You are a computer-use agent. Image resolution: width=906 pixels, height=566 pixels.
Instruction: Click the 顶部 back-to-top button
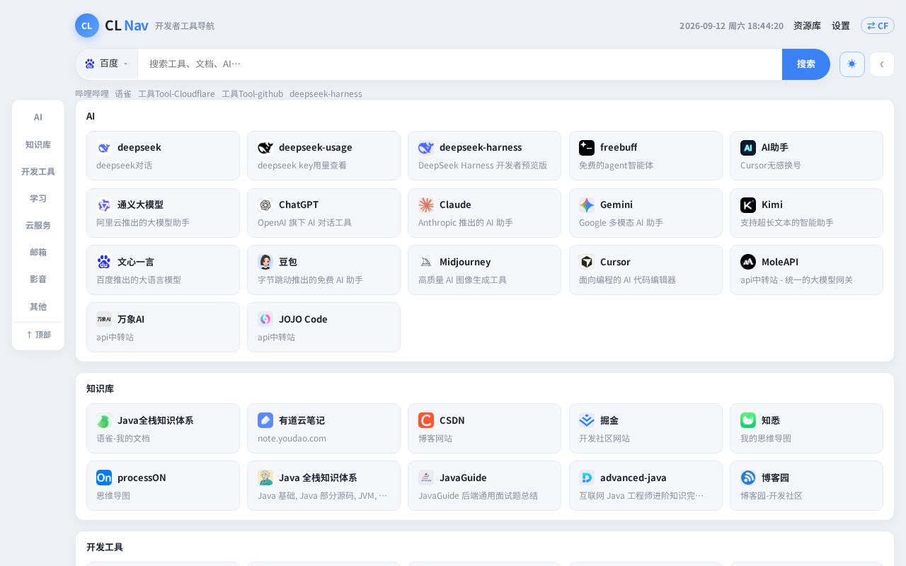pyautogui.click(x=38, y=335)
